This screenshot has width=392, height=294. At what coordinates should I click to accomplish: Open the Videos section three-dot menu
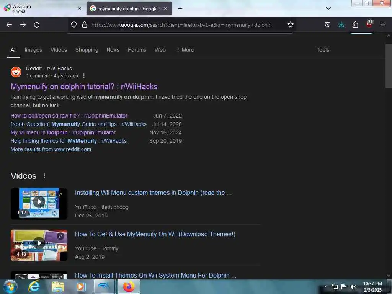[x=44, y=176]
